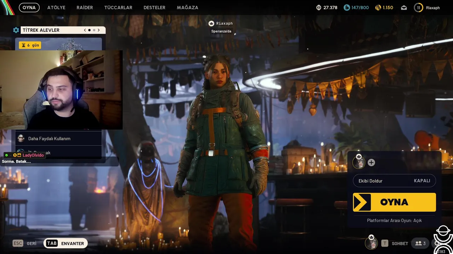Click the party leader avatar in squad panel
The height and width of the screenshot is (254, 453).
359,162
